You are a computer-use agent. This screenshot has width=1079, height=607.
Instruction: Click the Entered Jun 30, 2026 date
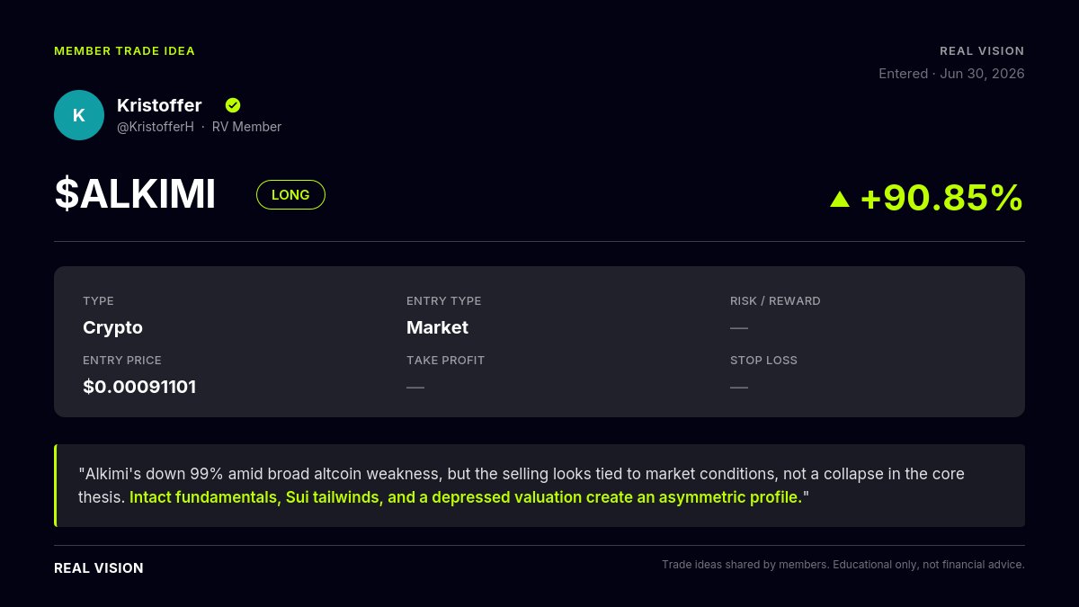[x=951, y=74]
